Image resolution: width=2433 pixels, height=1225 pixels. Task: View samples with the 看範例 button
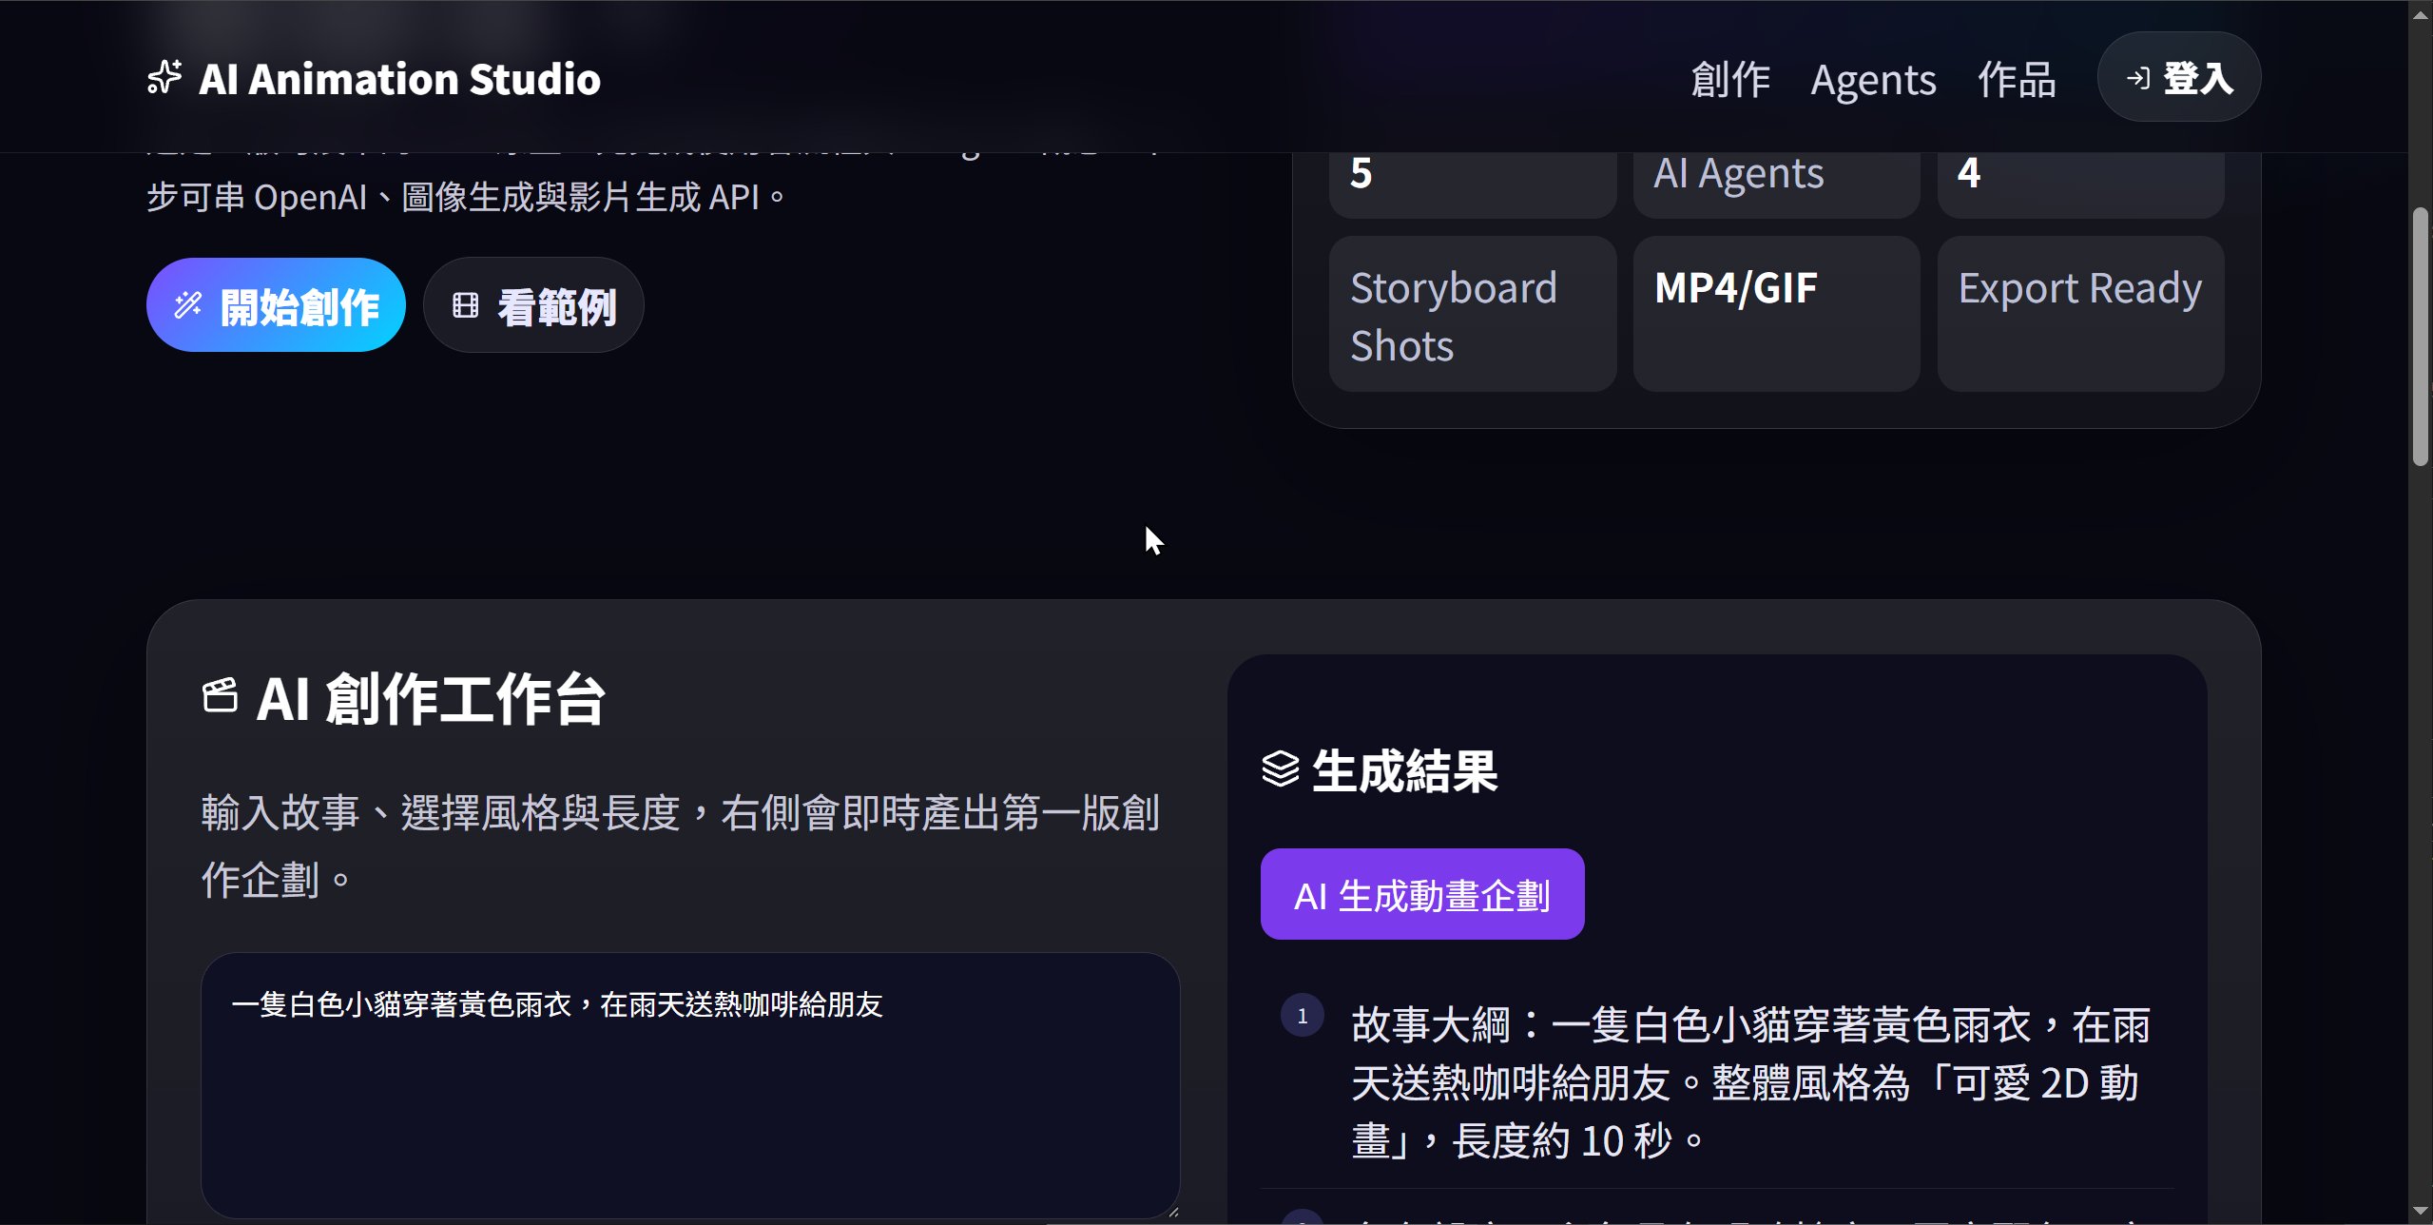533,305
